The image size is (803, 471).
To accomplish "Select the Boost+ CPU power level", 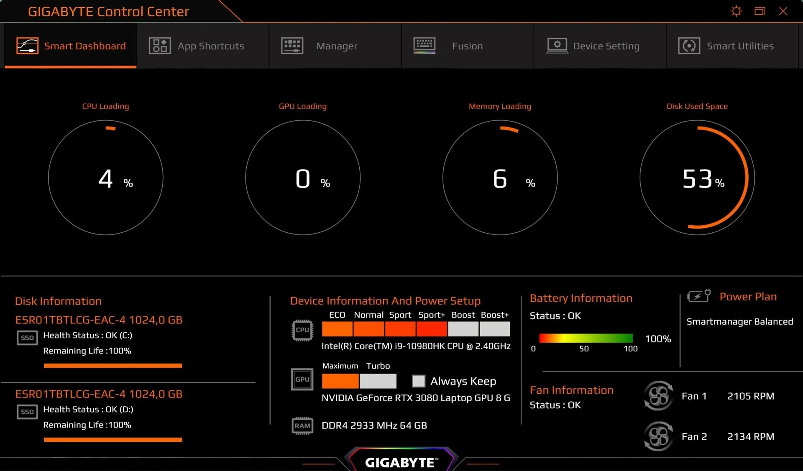I will tap(495, 329).
